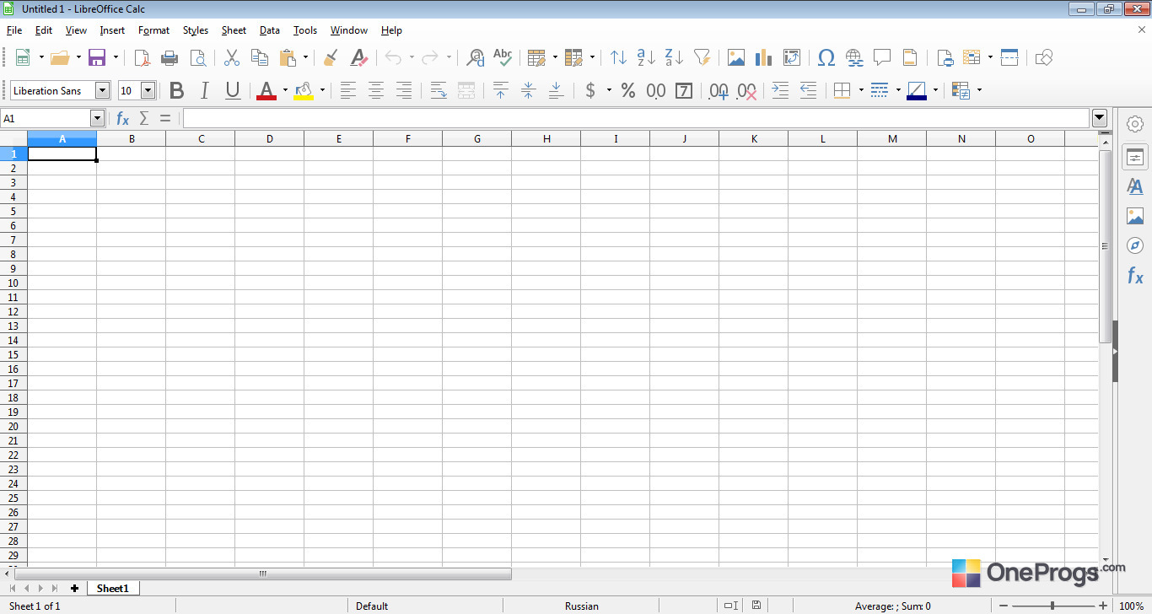This screenshot has height=614, width=1152.
Task: Expand the Paste options arrow
Action: [306, 57]
